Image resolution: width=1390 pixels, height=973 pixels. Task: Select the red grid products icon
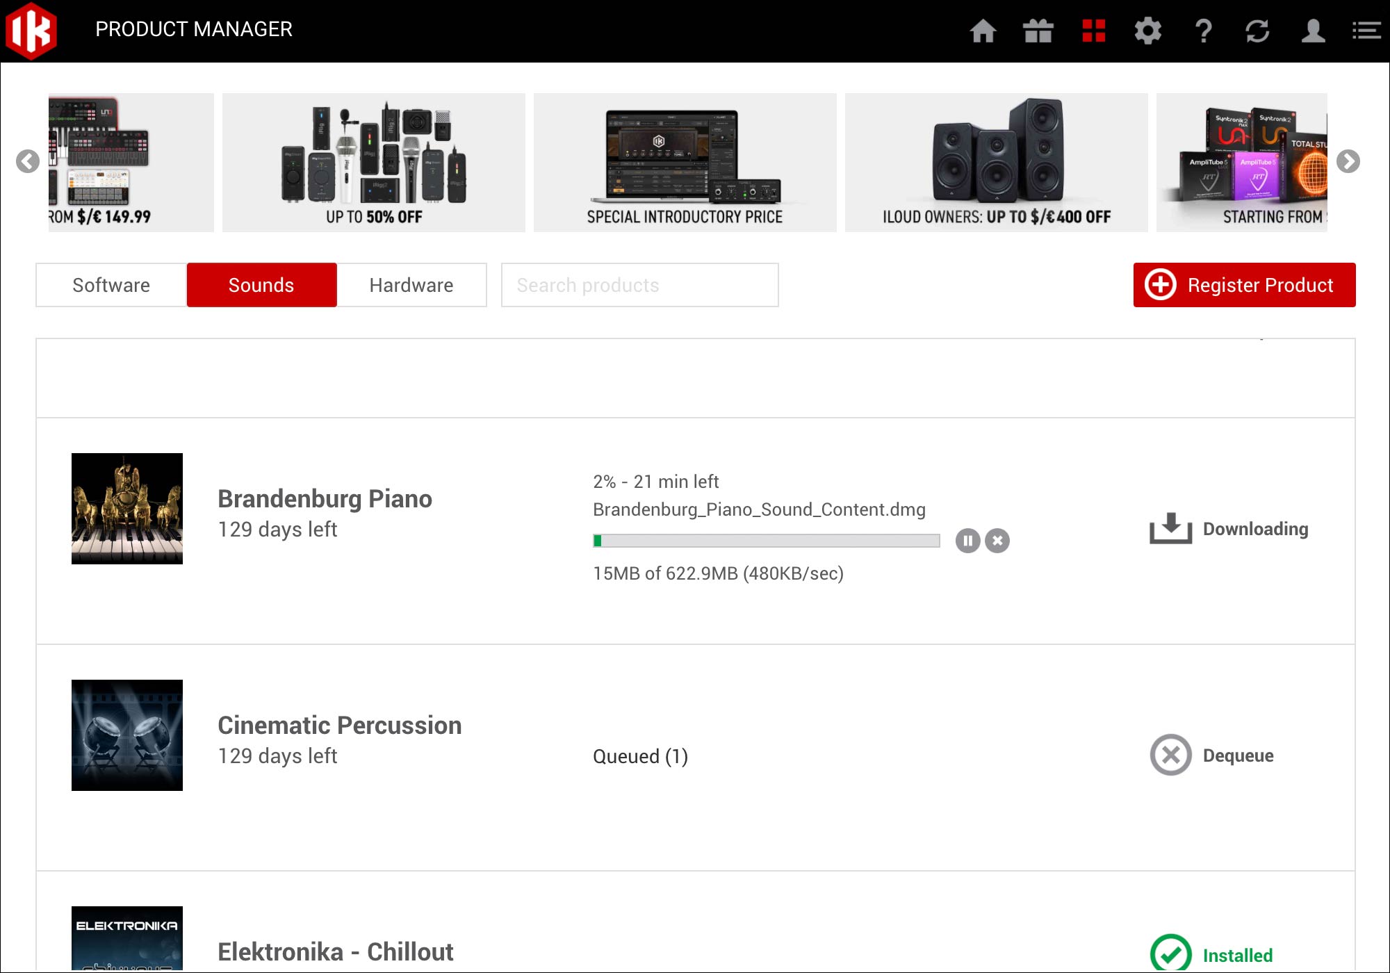1093,31
